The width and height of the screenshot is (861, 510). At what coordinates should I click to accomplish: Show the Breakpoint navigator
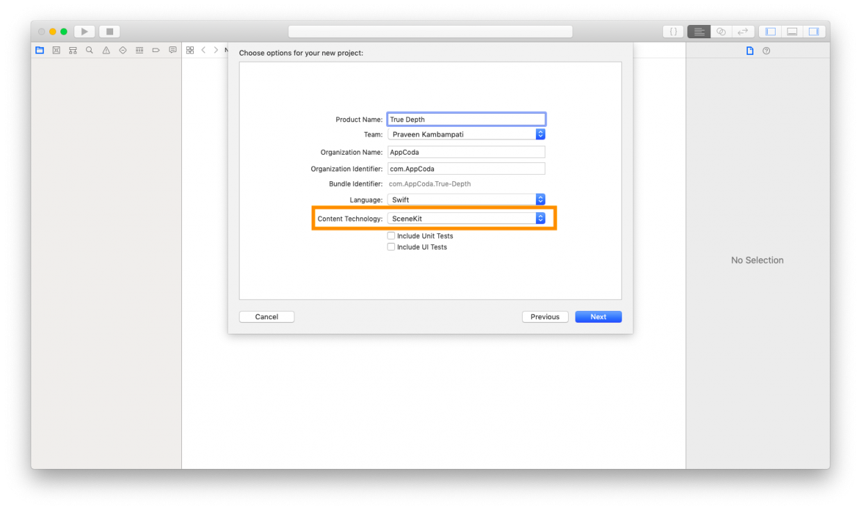tap(156, 51)
